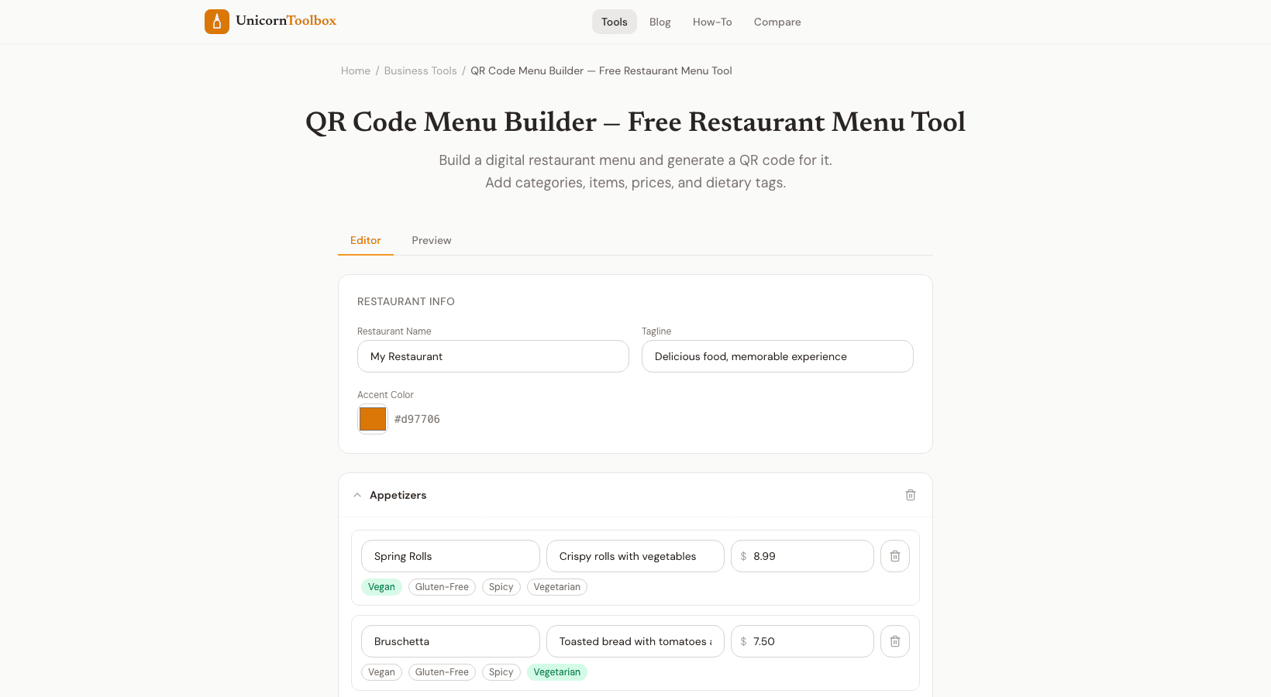Edit the Crispy rolls description field
The height and width of the screenshot is (697, 1271).
tap(635, 556)
